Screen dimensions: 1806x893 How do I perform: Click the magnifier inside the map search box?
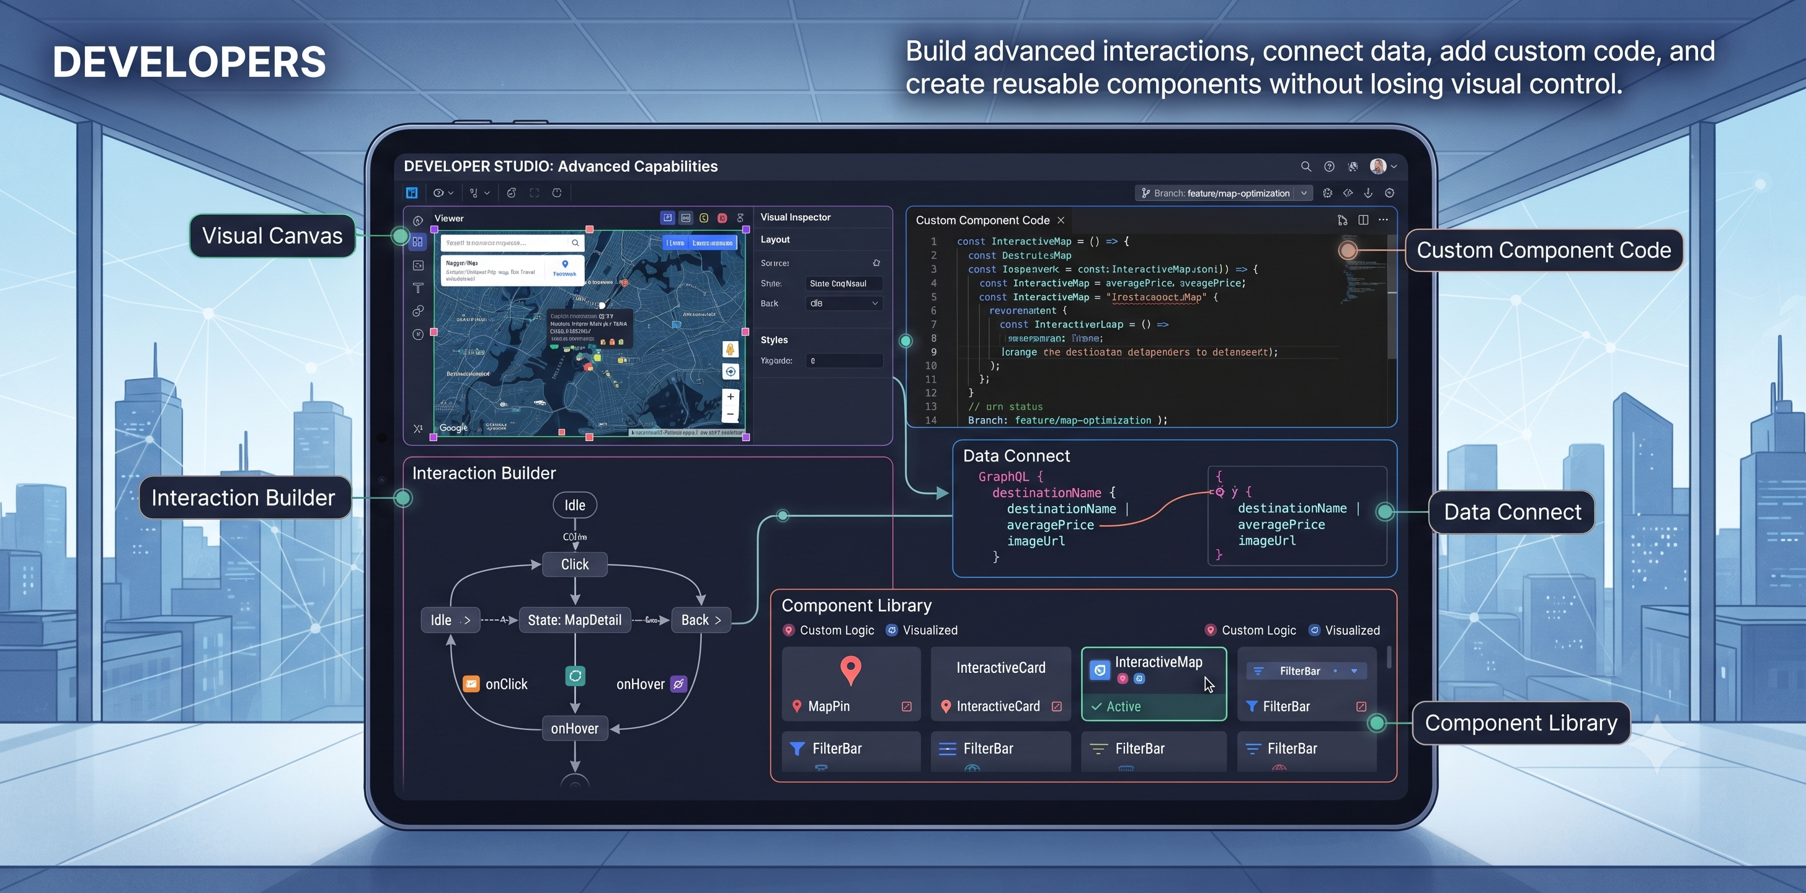pos(576,242)
